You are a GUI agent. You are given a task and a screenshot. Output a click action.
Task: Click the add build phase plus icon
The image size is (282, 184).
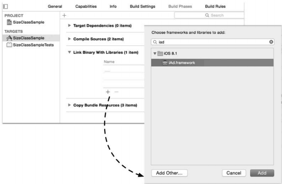[64, 15]
